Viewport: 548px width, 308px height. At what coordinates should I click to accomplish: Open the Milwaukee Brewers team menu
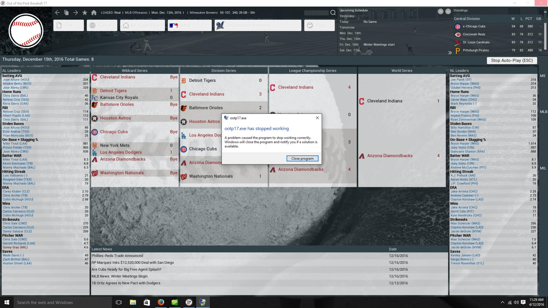[258, 25]
